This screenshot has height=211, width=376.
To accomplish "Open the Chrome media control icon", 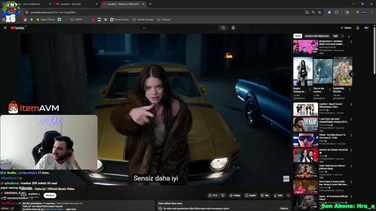I will pos(357,12).
